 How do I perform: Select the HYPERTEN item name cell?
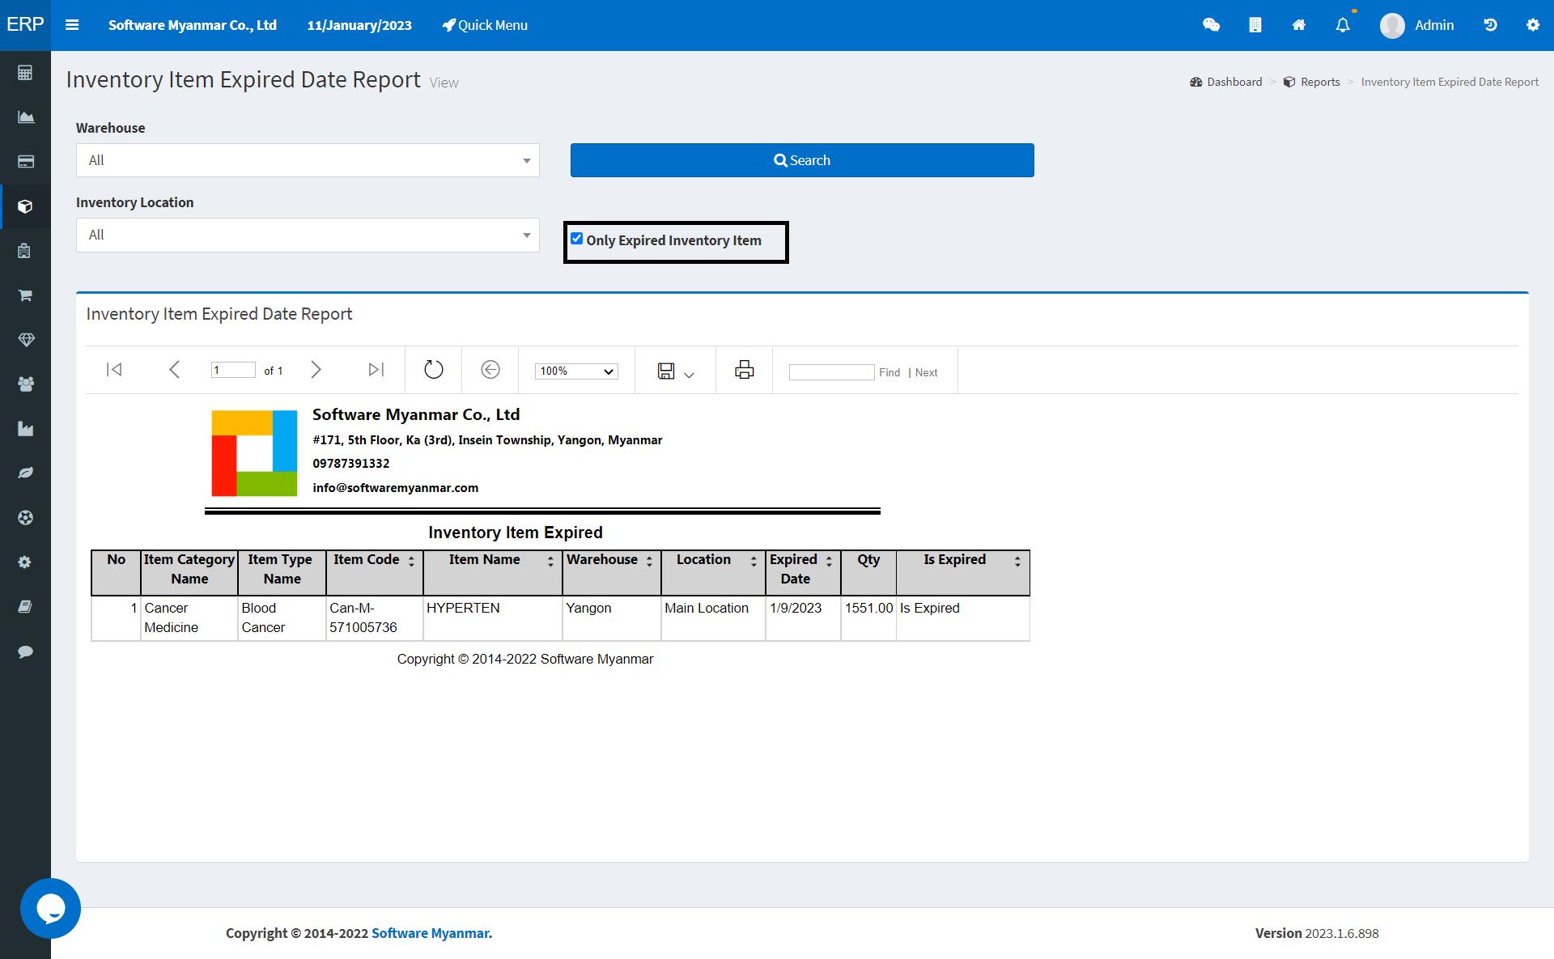(493, 618)
